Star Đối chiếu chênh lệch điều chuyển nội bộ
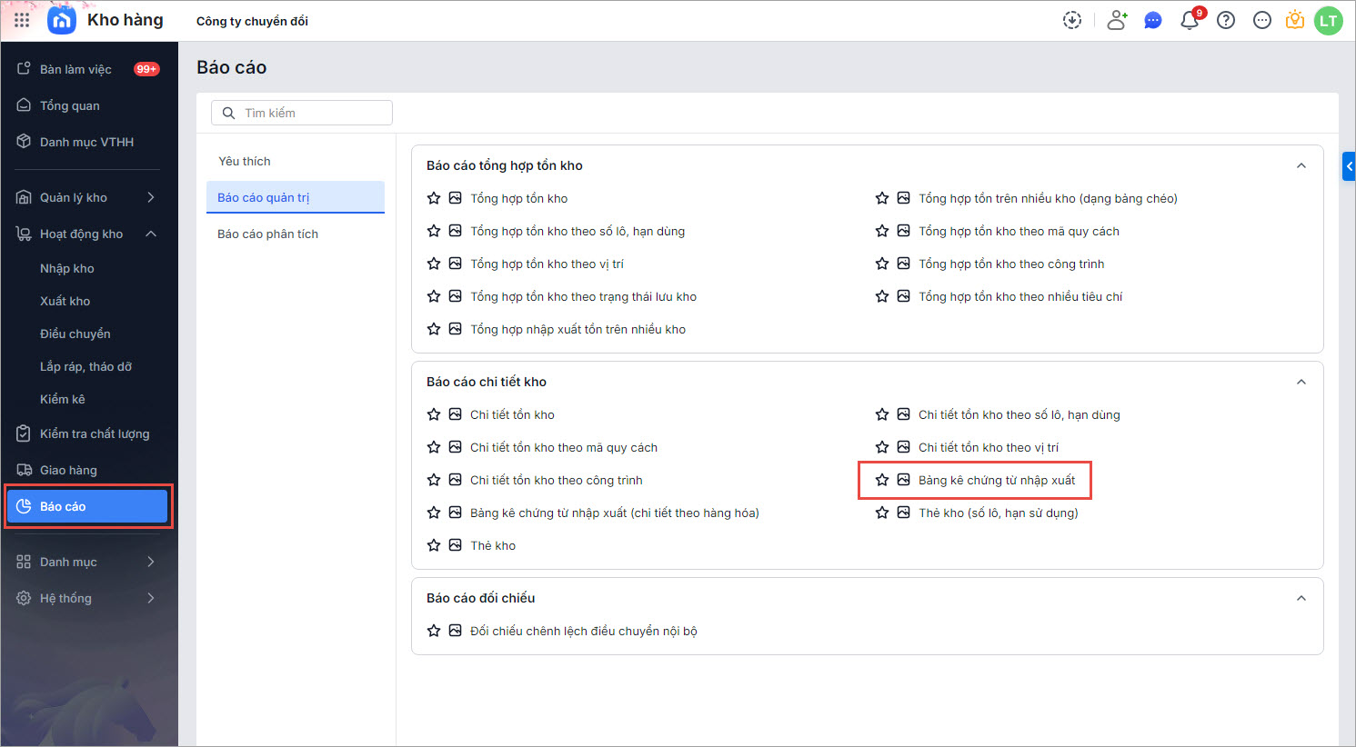The image size is (1356, 747). (434, 631)
